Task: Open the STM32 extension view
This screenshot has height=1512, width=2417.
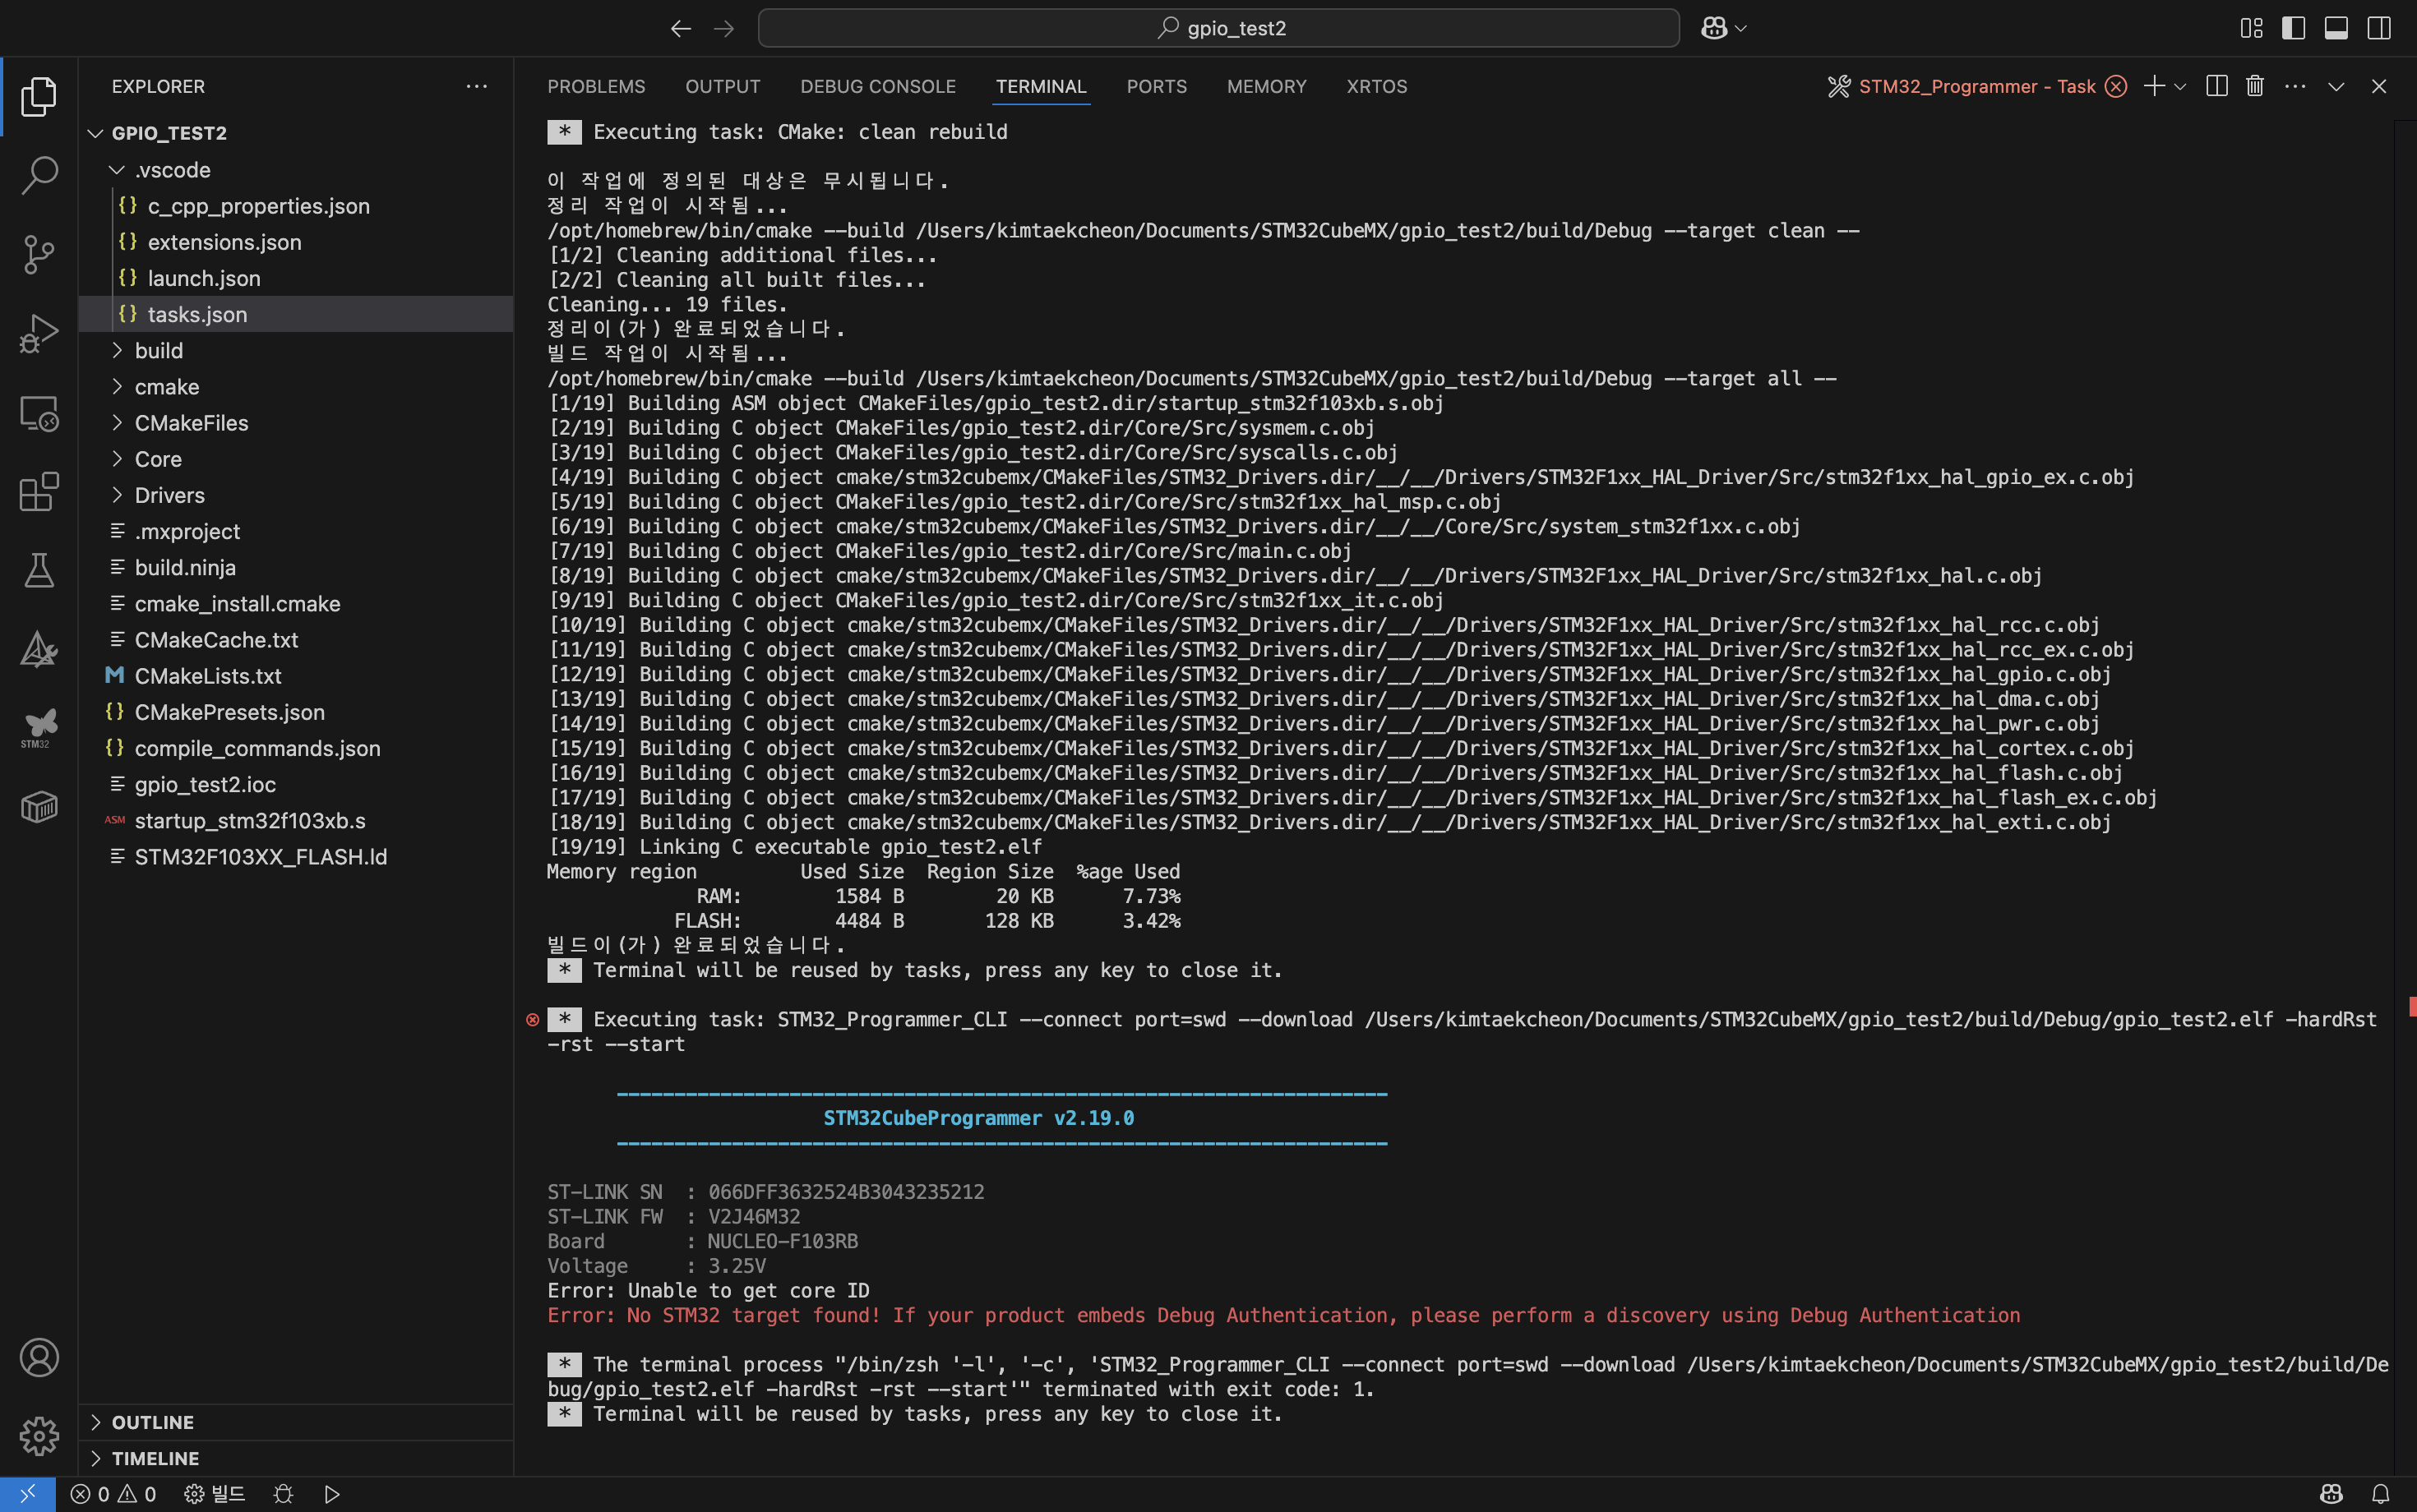Action: coord(39,728)
